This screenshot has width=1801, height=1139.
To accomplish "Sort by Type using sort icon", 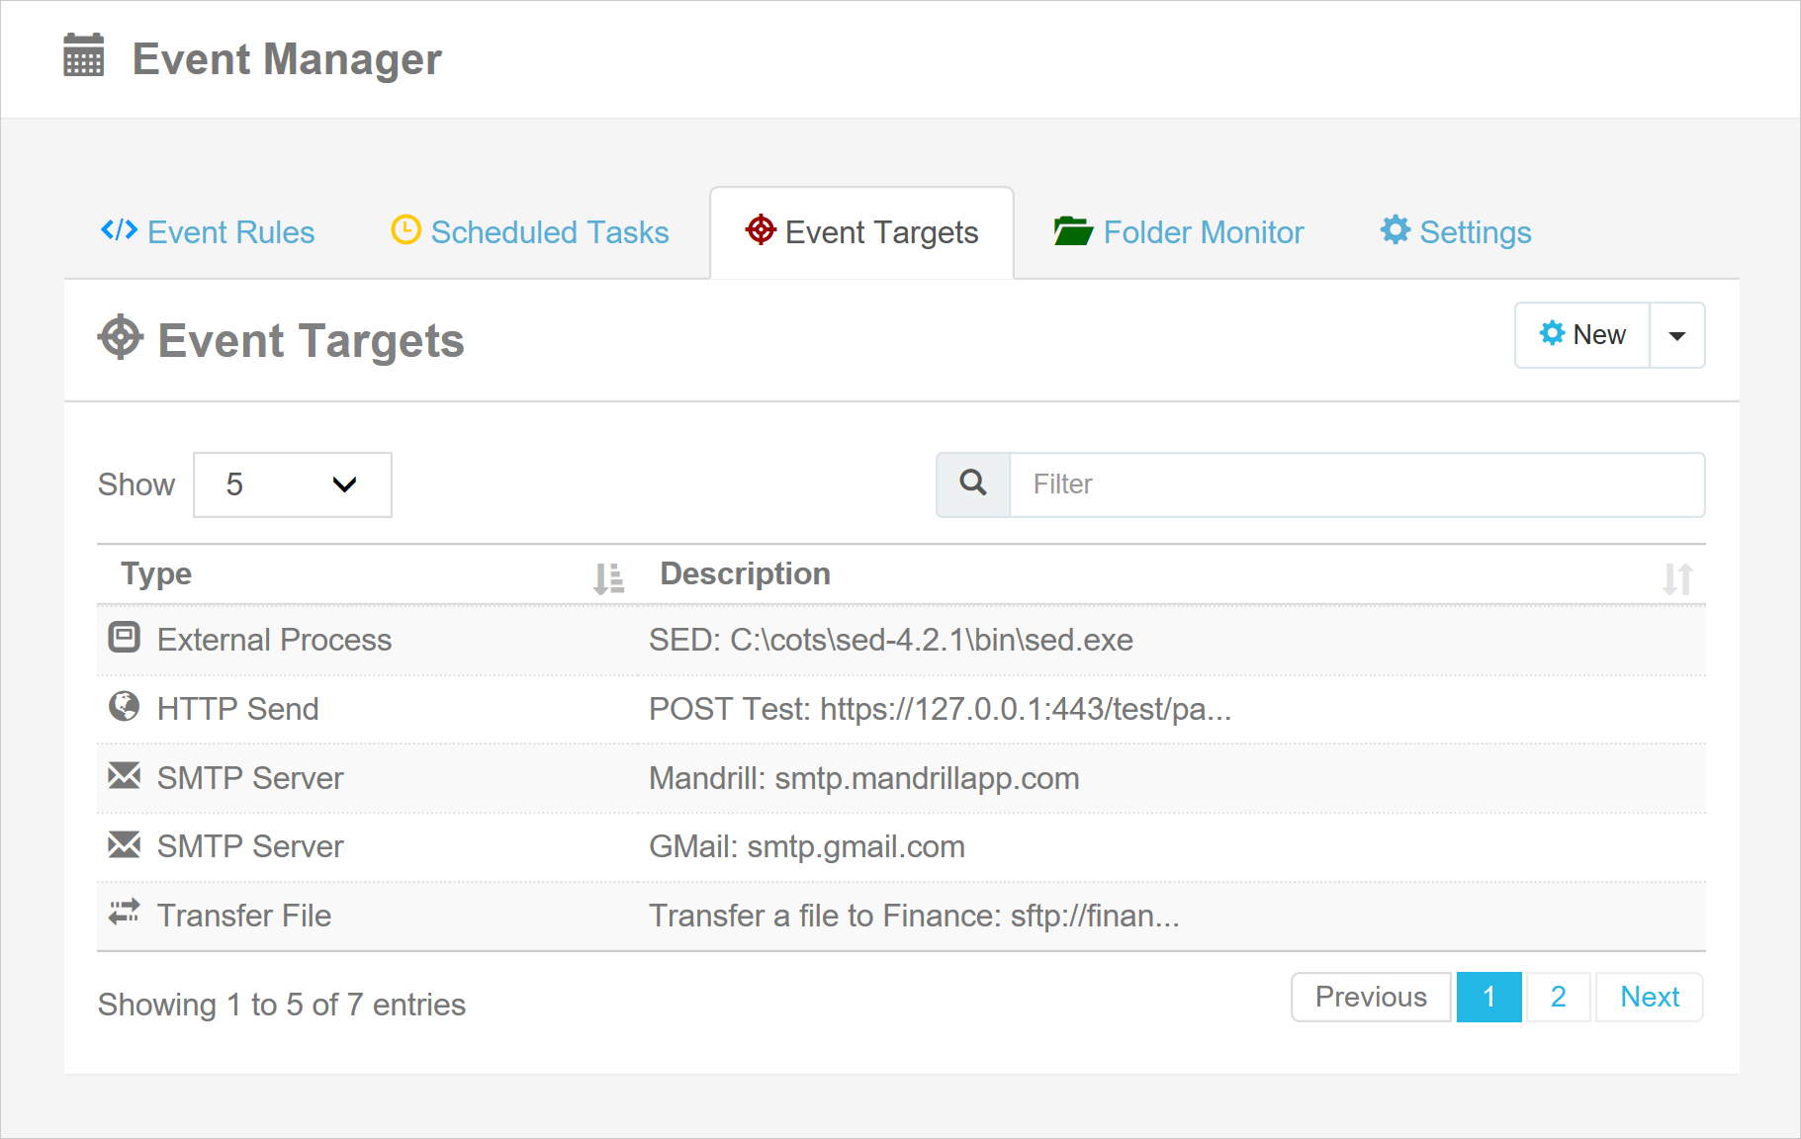I will (608, 577).
